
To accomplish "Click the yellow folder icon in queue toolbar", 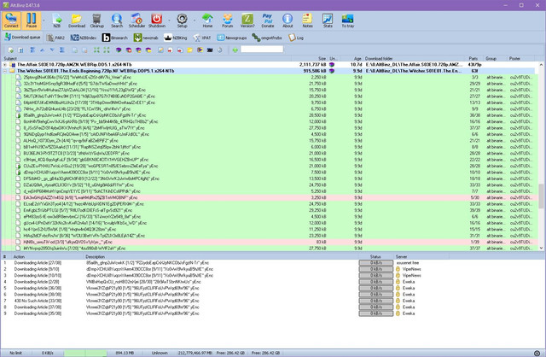I will tap(189, 50).
